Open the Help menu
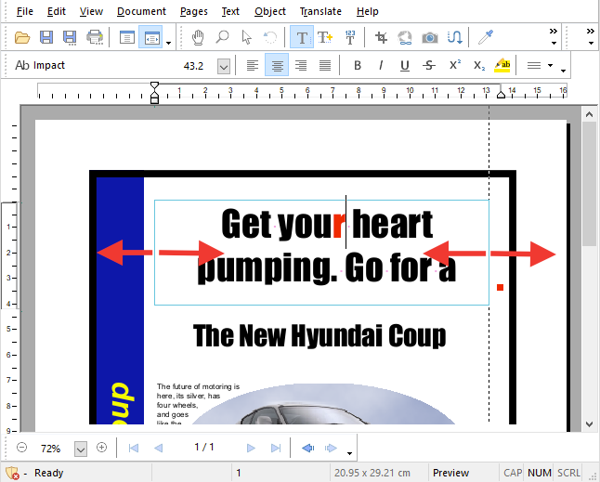 click(x=368, y=11)
